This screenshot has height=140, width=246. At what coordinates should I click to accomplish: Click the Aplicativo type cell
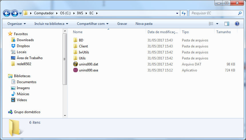point(189,70)
